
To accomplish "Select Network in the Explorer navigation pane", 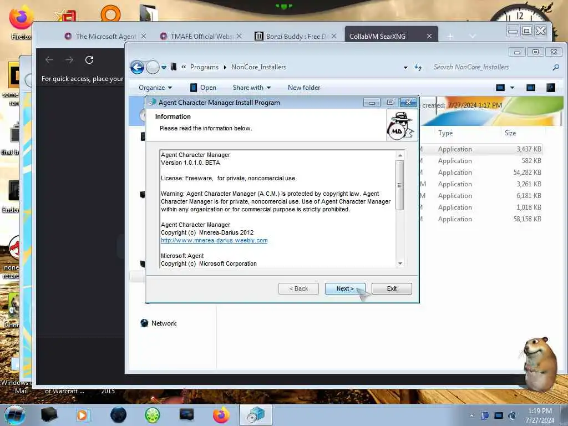I will (158, 323).
